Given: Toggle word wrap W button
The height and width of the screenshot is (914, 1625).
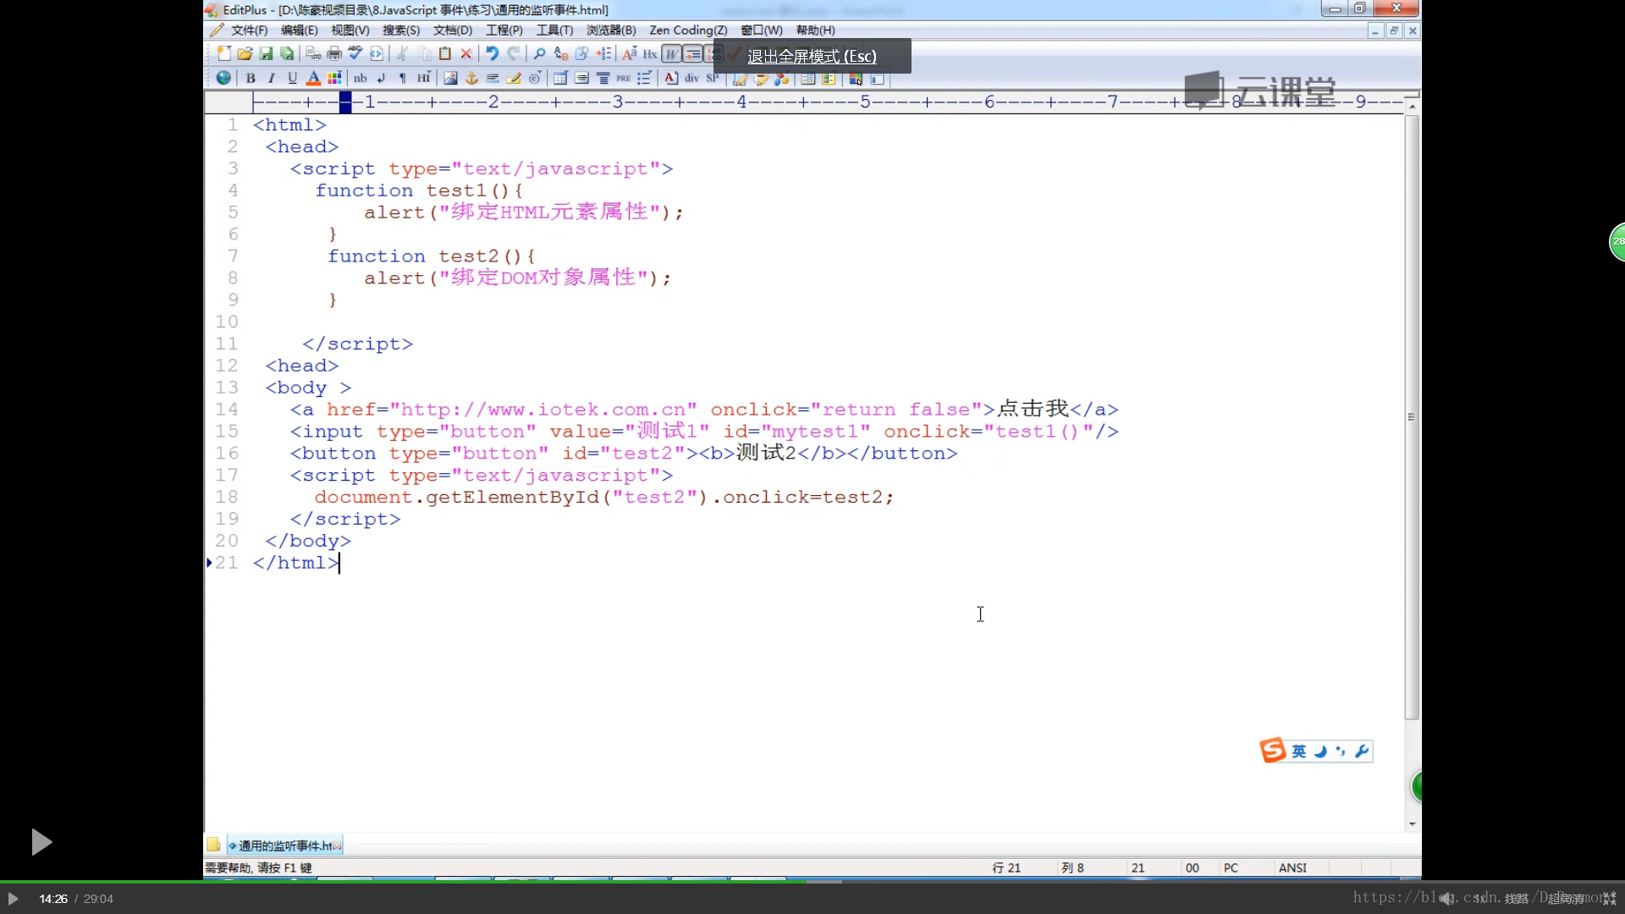Looking at the screenshot, I should pyautogui.click(x=671, y=54).
